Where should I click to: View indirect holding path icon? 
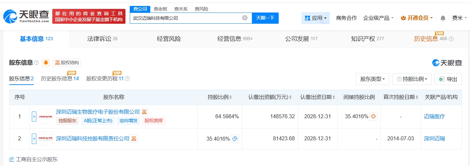[373, 117]
